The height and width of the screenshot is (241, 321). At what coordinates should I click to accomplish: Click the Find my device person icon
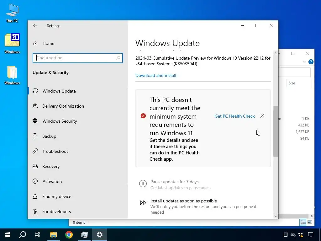(35, 196)
